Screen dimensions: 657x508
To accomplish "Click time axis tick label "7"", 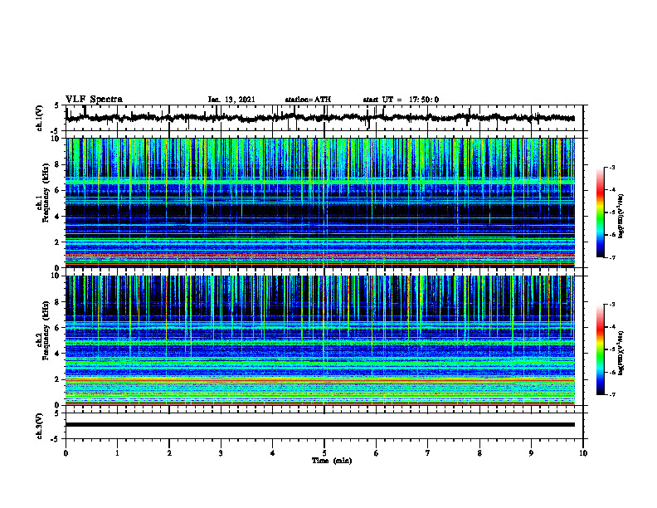I will (428, 453).
